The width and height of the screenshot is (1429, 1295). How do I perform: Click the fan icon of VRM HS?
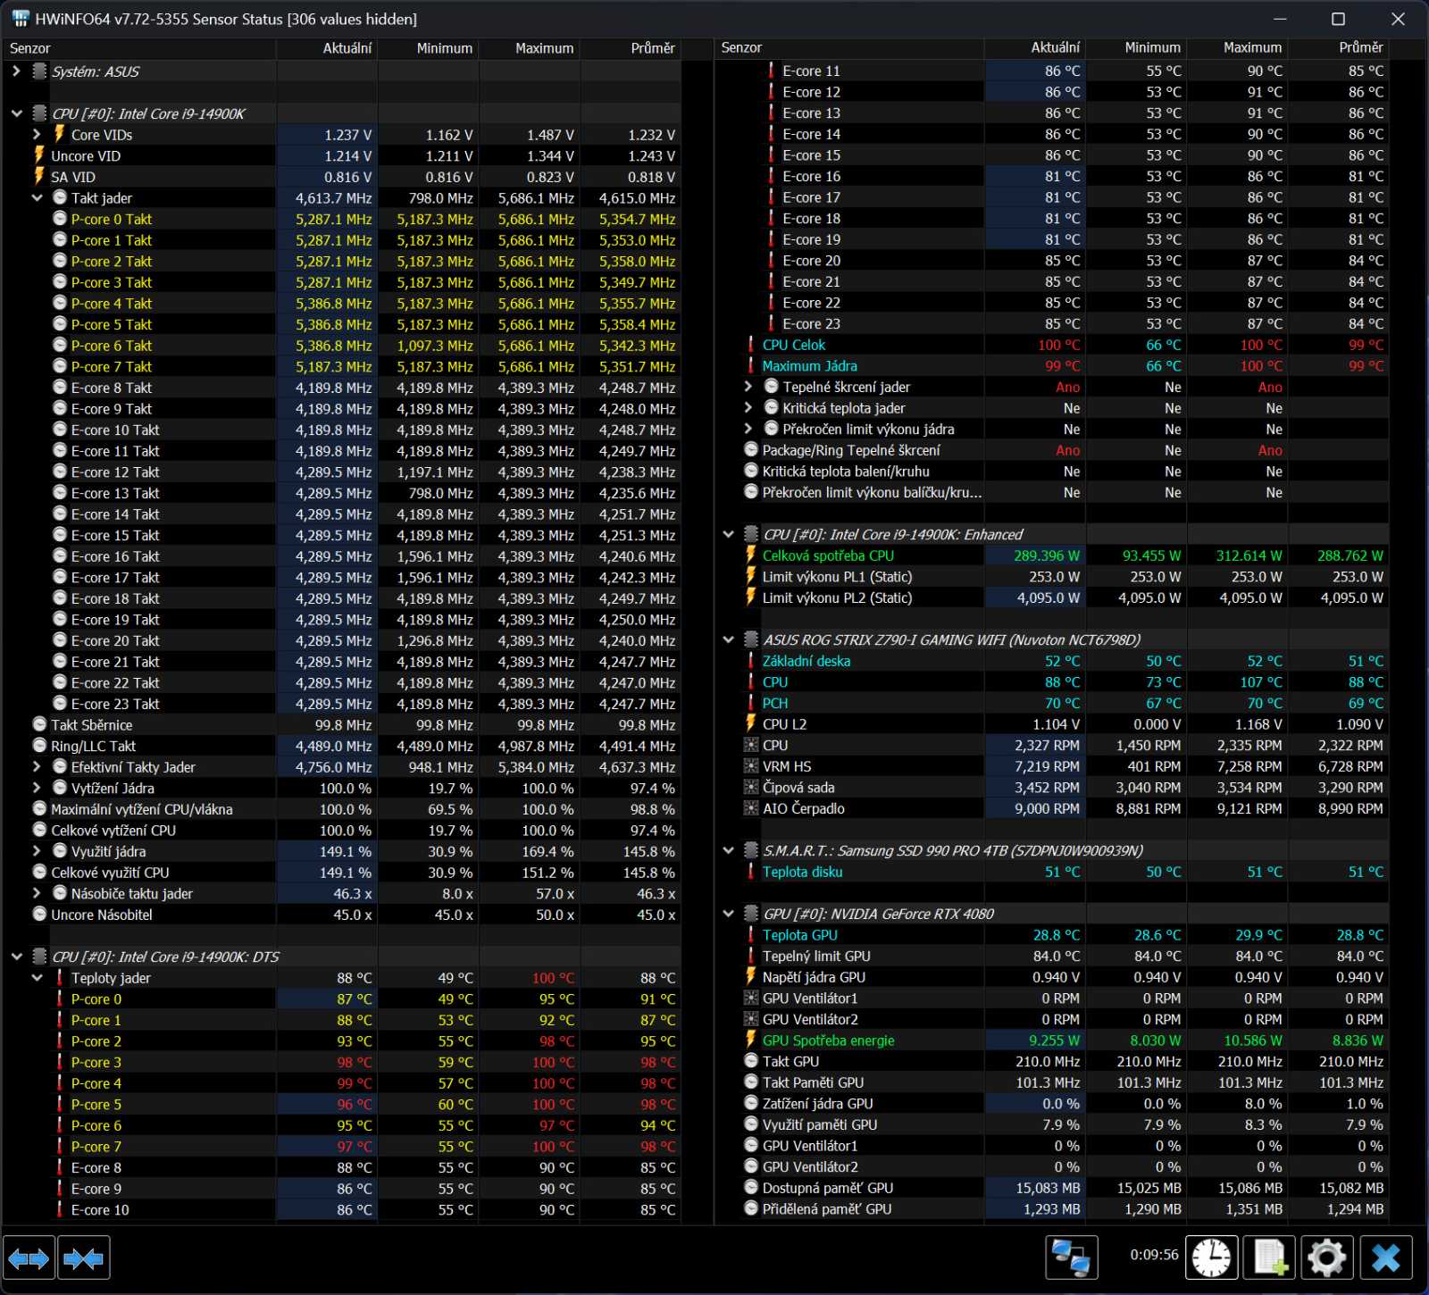(x=751, y=766)
